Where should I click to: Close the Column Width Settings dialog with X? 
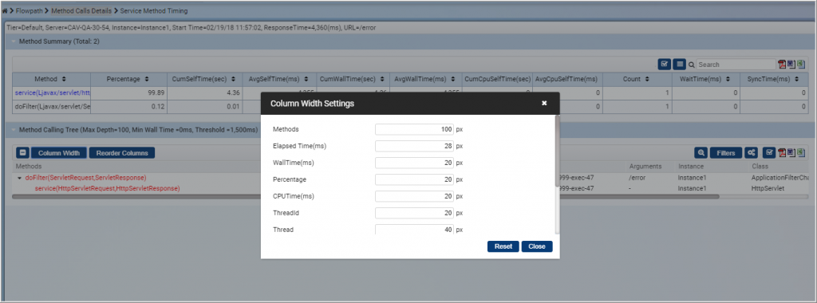(544, 103)
